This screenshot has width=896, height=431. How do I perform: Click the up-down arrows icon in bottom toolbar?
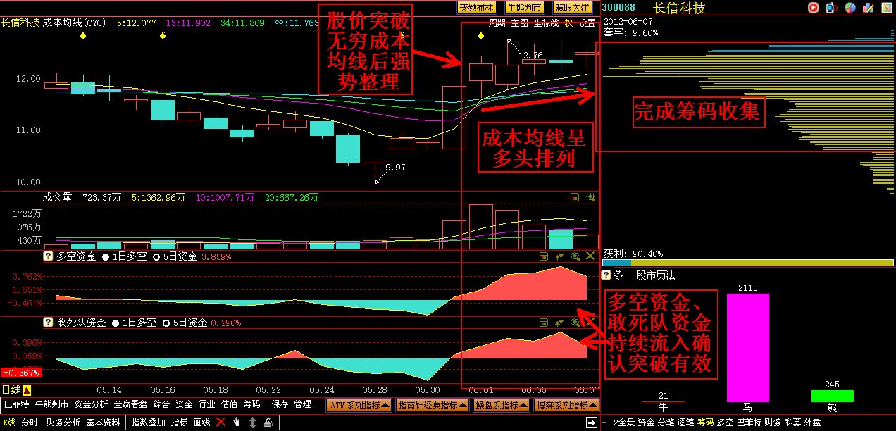[252, 423]
